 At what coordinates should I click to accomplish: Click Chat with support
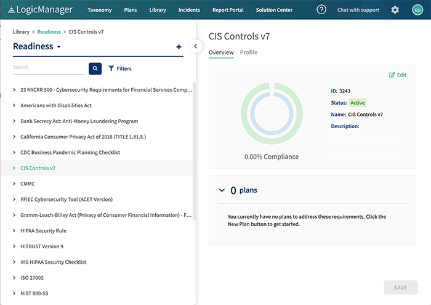click(358, 10)
